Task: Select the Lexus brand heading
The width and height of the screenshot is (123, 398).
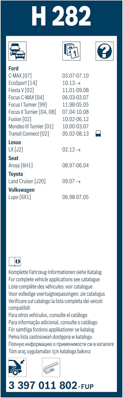Action: pyautogui.click(x=15, y=142)
